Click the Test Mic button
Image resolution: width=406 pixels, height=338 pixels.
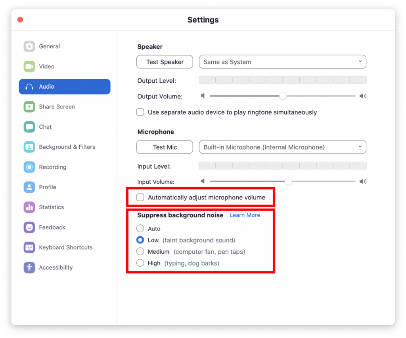[x=165, y=147]
